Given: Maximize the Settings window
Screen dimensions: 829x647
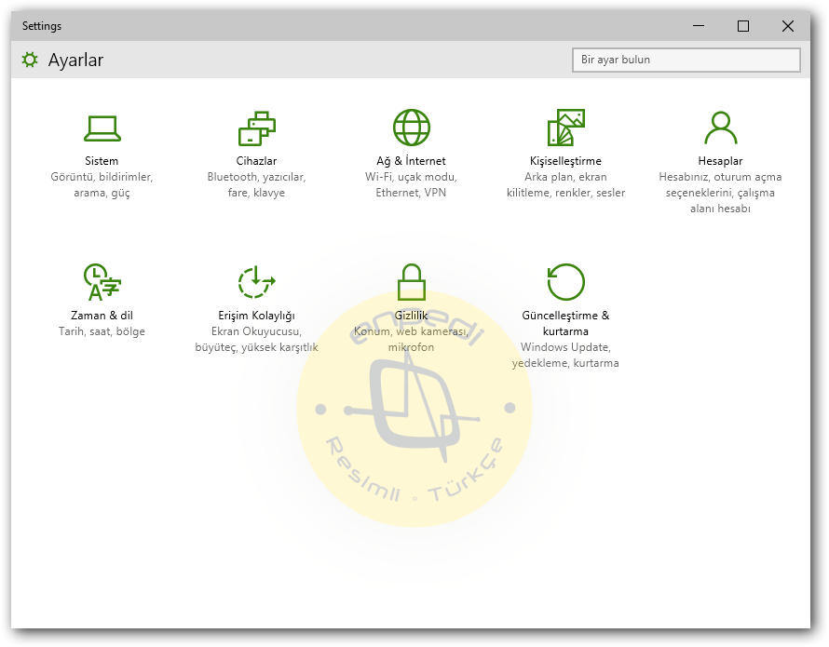Looking at the screenshot, I should click(x=743, y=26).
